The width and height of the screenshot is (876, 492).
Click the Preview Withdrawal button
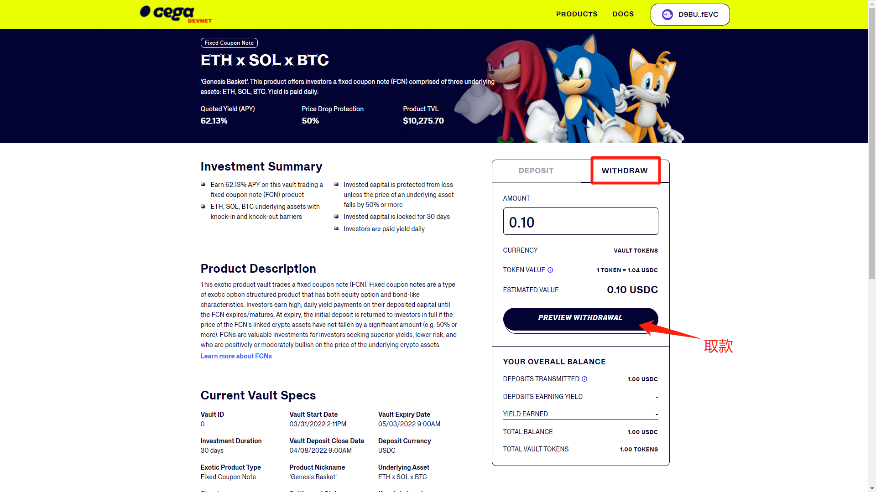(x=580, y=318)
